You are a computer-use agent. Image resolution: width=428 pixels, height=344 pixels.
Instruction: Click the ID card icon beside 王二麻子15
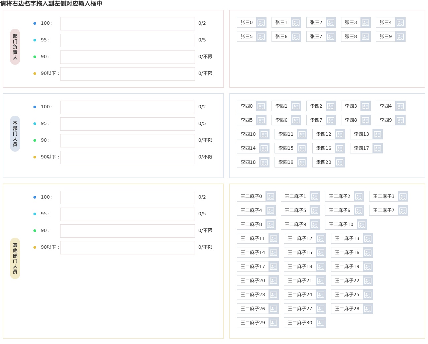click(321, 253)
